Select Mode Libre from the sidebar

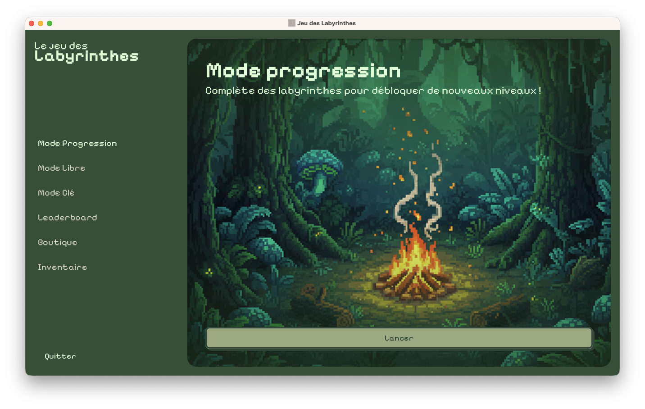61,168
